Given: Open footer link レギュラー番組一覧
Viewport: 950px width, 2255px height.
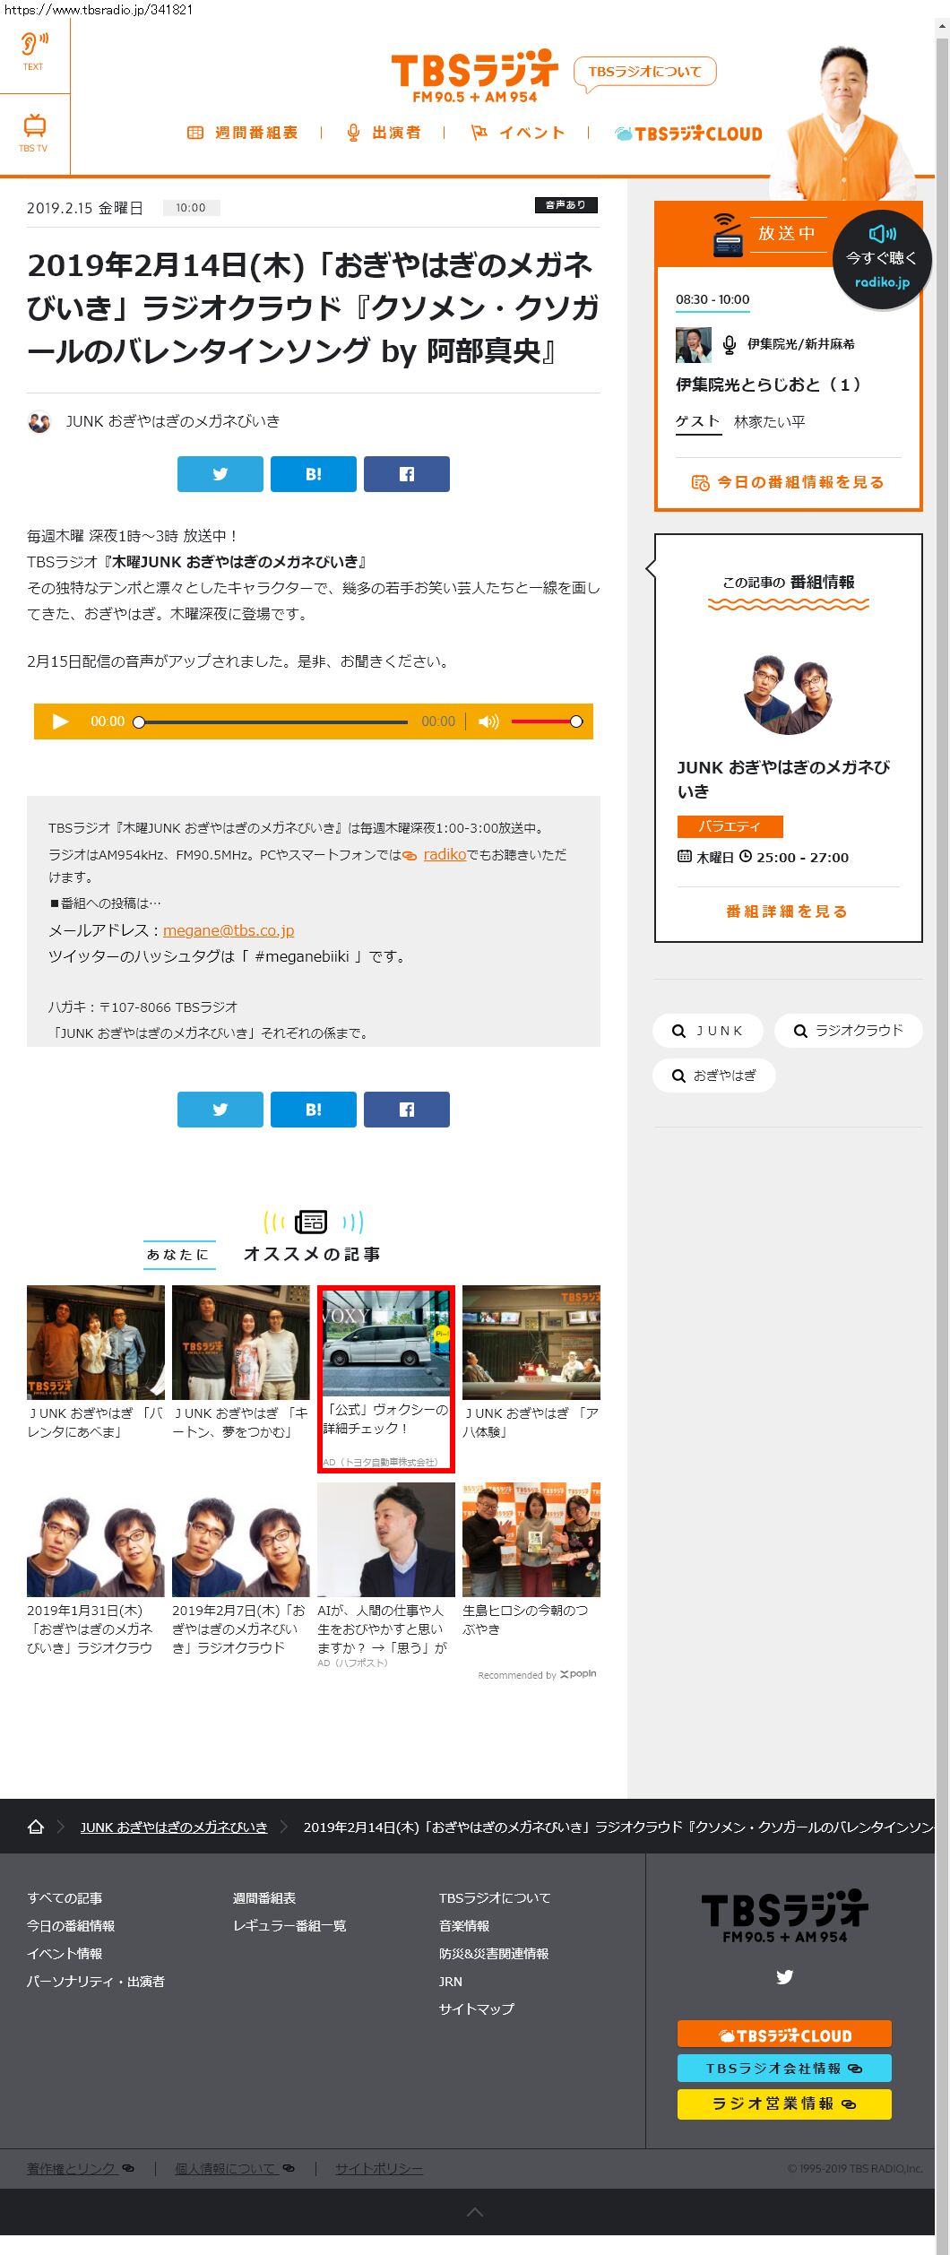Looking at the screenshot, I should click(x=289, y=1925).
